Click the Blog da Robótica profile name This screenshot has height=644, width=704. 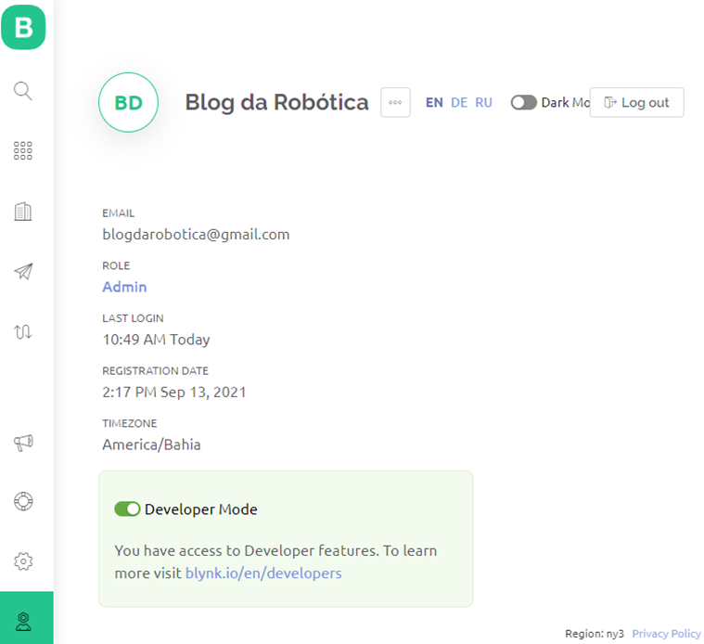[276, 102]
